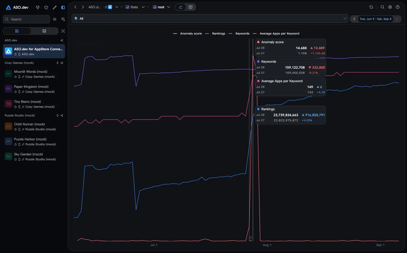Select Sky Garden (mock) app

(x=34, y=157)
